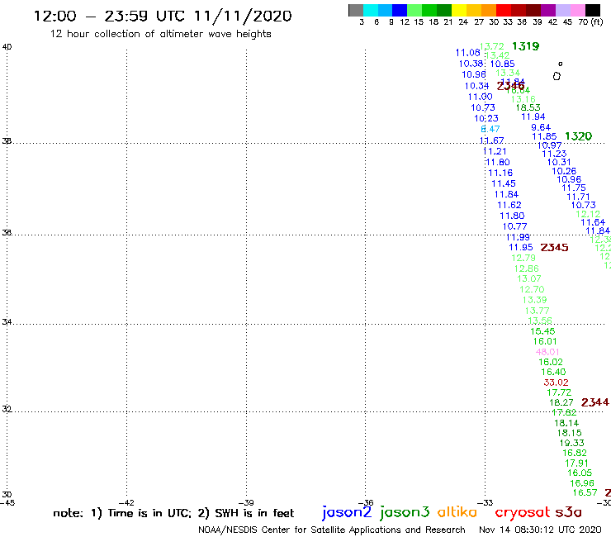Select the red 33.02 wave height reading
611x537 pixels.
(x=556, y=383)
